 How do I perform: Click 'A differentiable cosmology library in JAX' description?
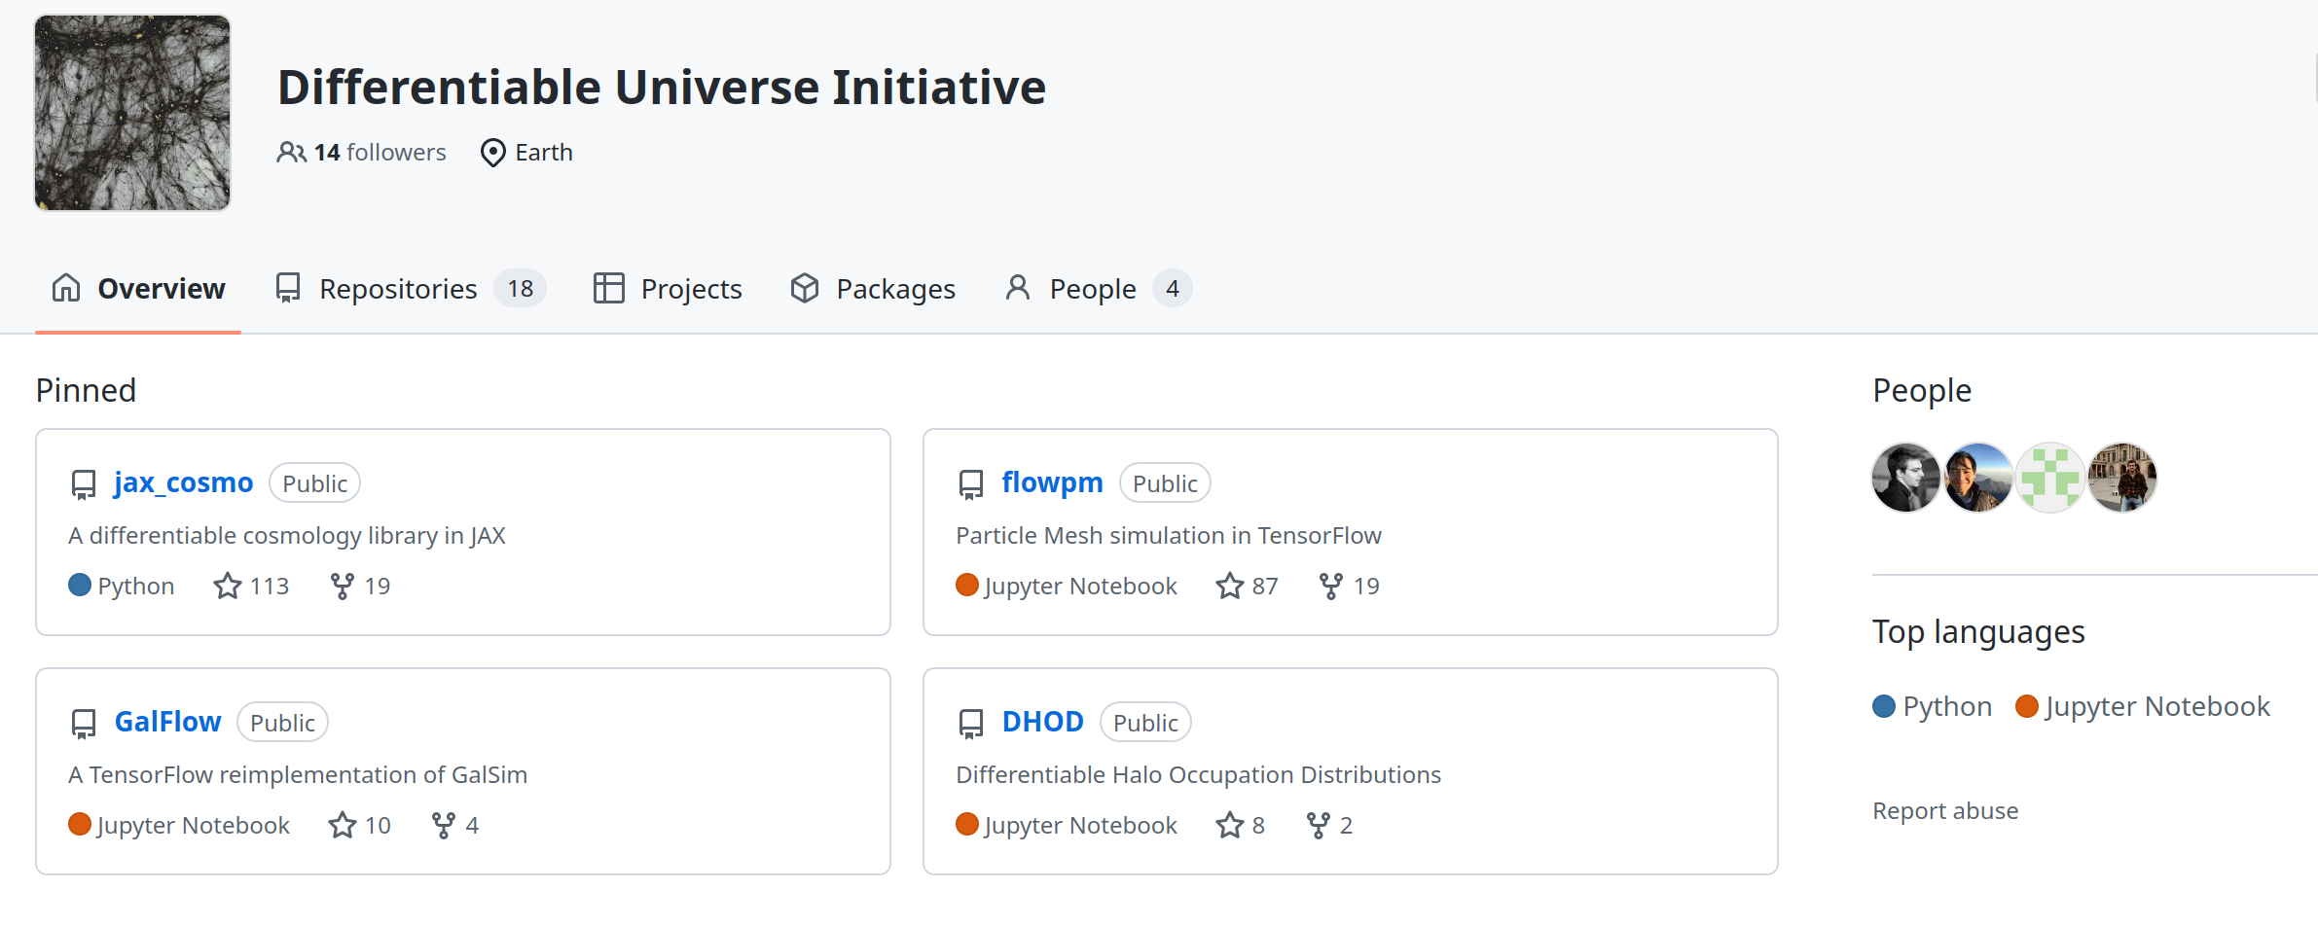[x=287, y=536]
